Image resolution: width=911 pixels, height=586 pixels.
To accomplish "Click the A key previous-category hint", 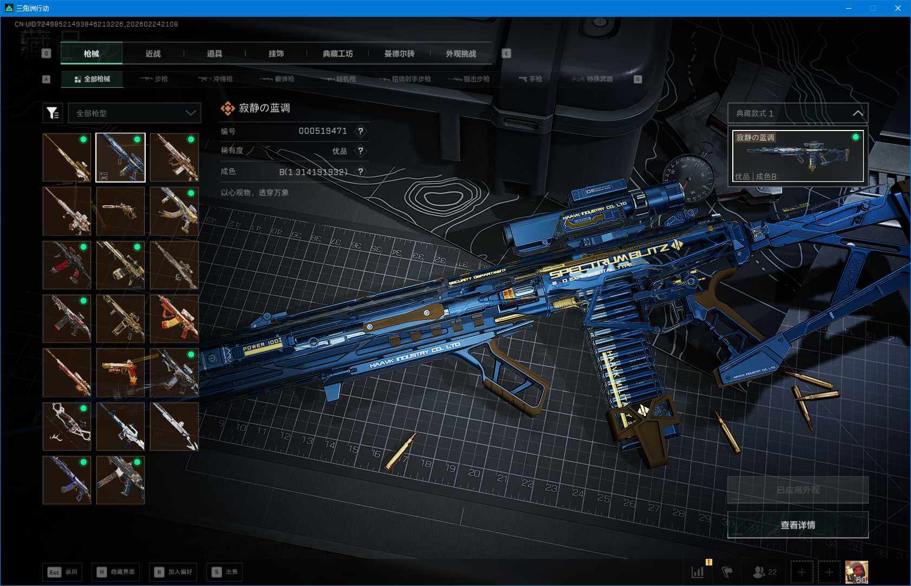I will (47, 79).
